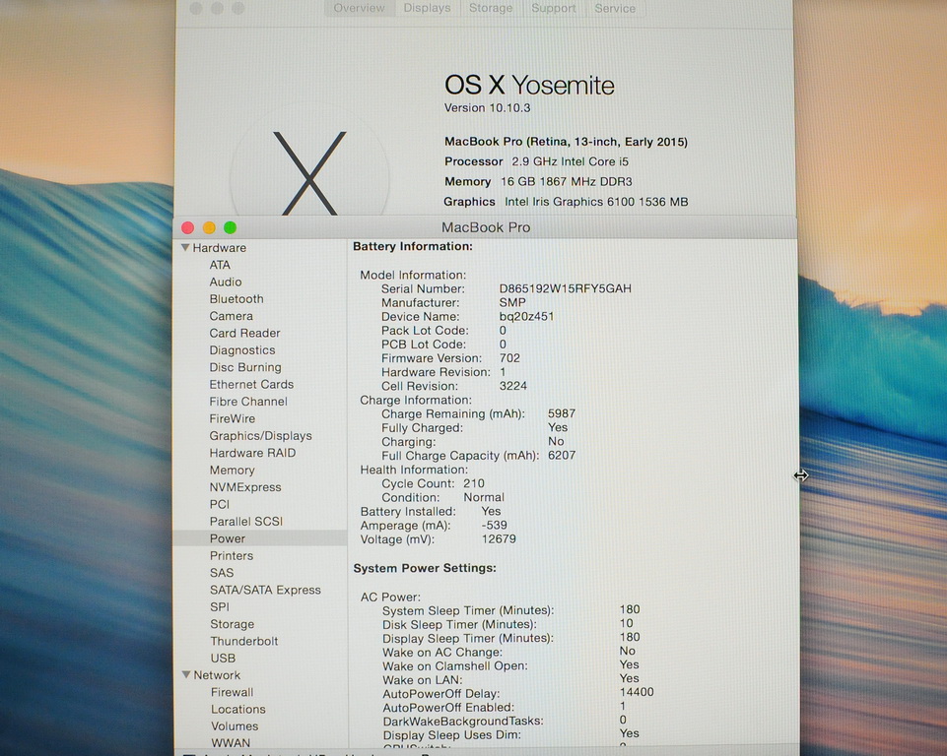Select Firewall under Network
Screen dimensions: 947x756
232,692
